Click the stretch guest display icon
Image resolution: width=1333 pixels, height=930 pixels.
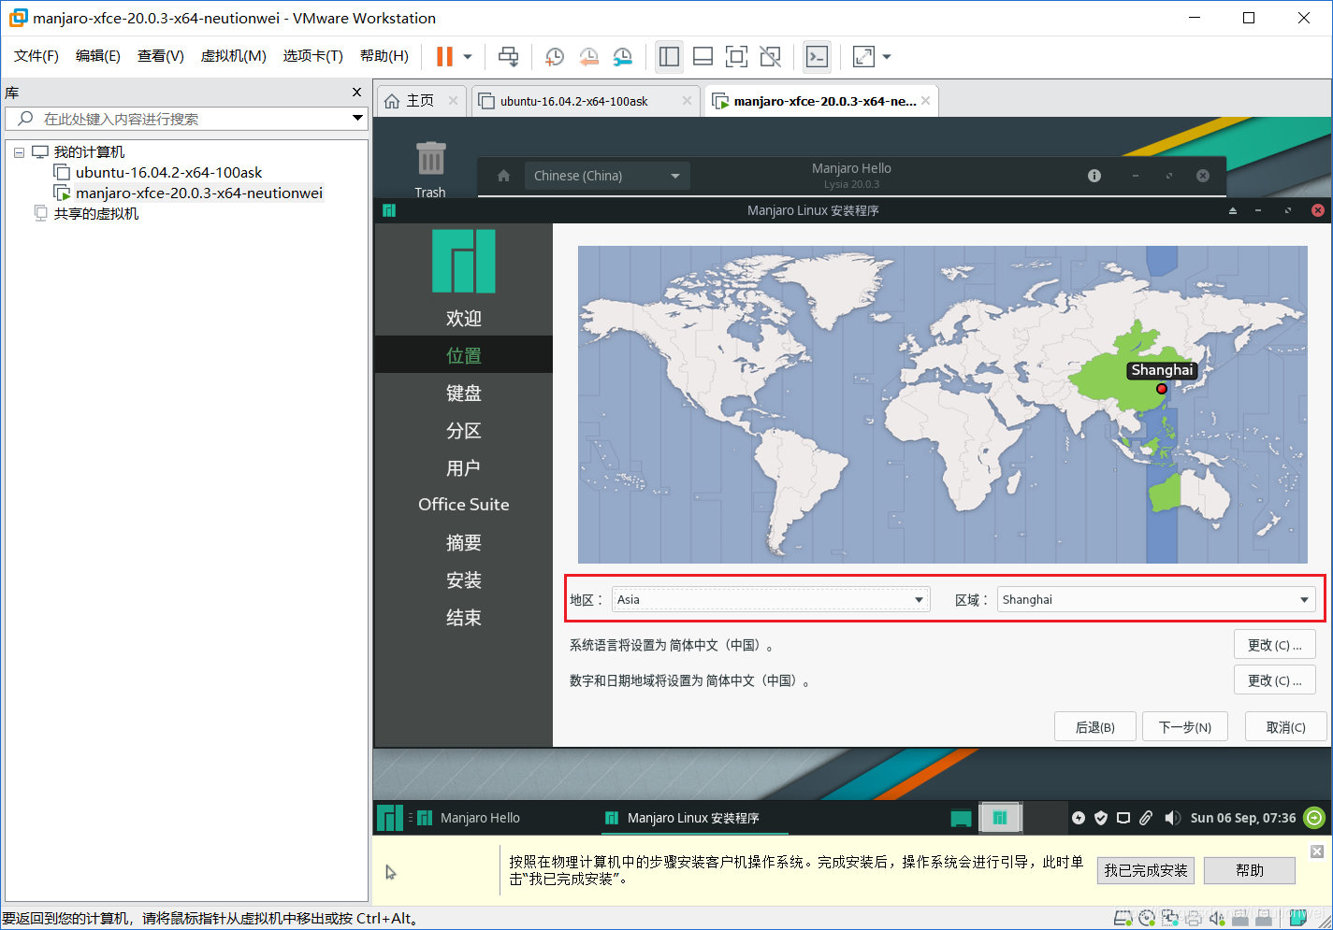tap(863, 57)
